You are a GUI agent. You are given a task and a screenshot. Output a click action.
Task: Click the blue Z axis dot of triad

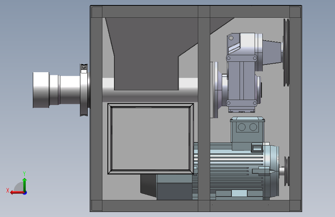25,193
